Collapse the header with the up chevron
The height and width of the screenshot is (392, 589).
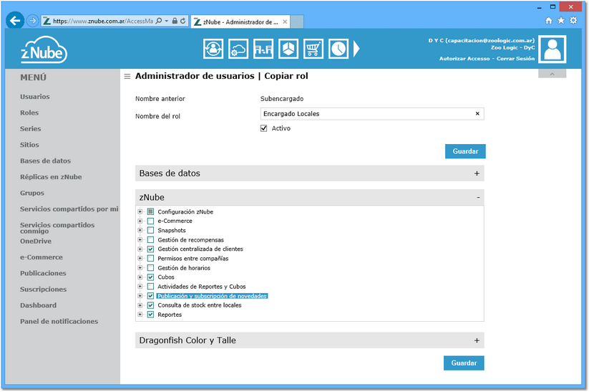pos(552,74)
